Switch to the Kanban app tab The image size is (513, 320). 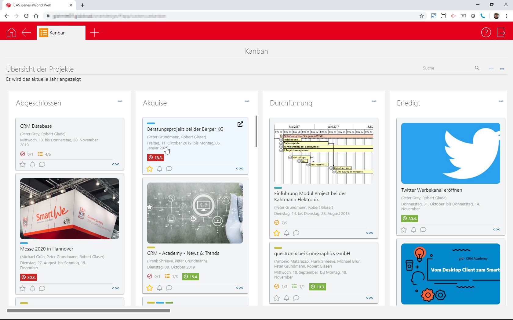pos(61,33)
